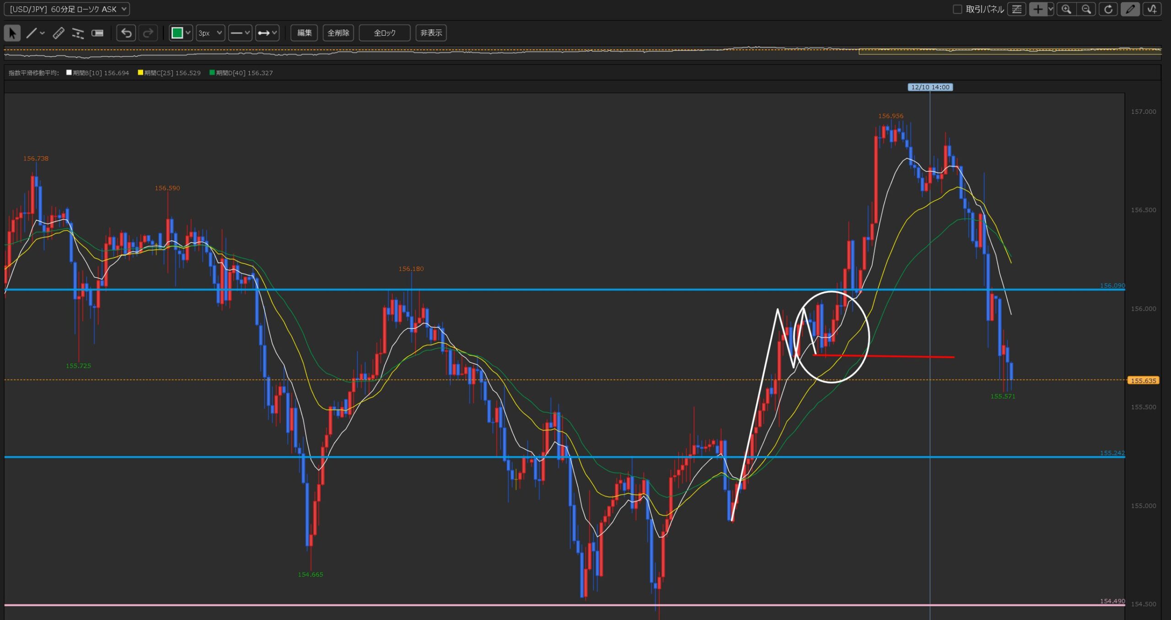Open the arrow end style dropdown
Viewport: 1171px width, 620px height.
tap(267, 33)
